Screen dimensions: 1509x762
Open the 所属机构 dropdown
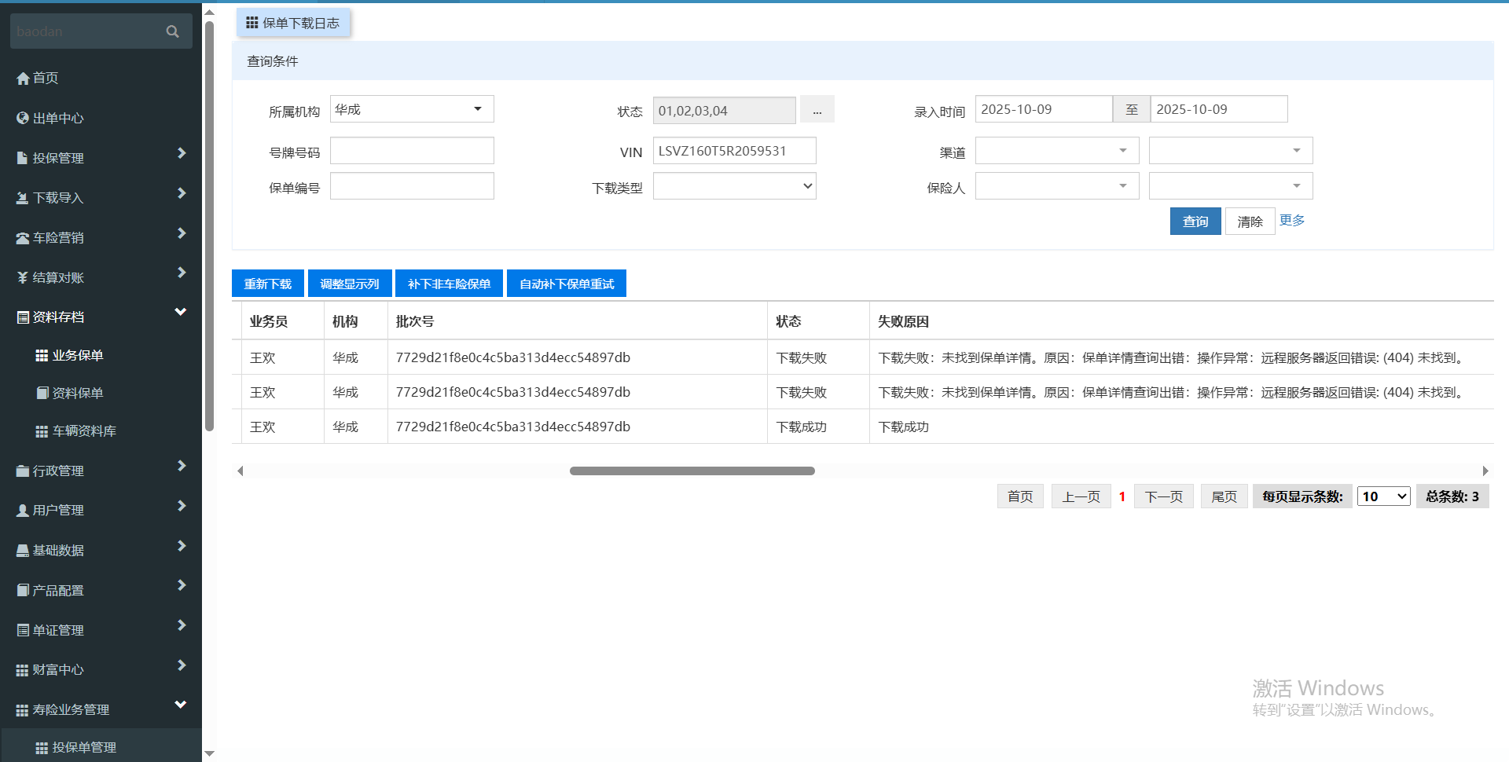click(x=411, y=109)
